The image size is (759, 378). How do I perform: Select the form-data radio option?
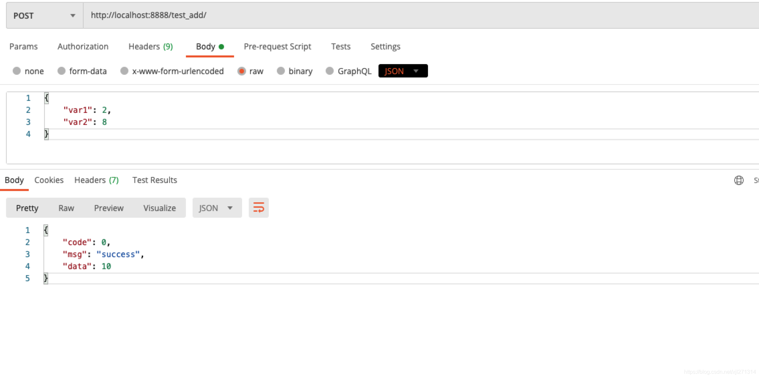[62, 71]
